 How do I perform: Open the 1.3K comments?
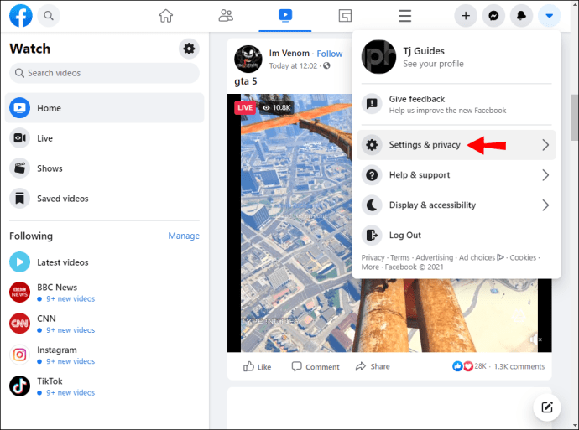pos(519,366)
